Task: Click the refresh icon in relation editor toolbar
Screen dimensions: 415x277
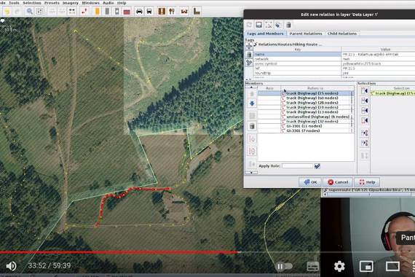Action: [x=249, y=25]
